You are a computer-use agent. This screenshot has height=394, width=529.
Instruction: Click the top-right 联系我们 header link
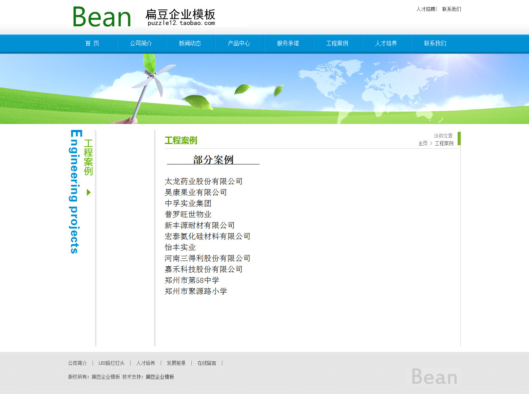pos(452,9)
